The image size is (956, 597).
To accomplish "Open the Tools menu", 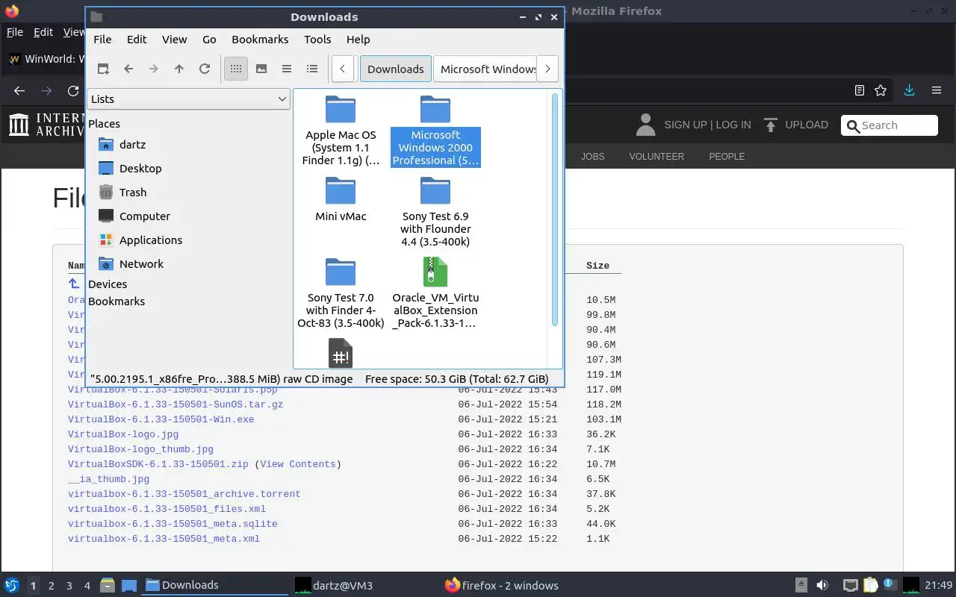I will [x=317, y=40].
